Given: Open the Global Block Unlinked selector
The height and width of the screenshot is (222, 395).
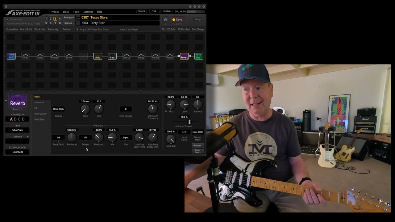Looking at the screenshot, I should 17,152.
